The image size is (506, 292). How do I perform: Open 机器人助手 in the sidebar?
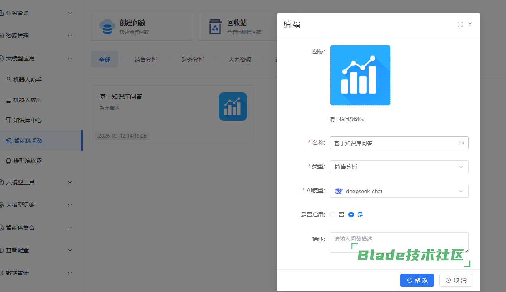[27, 80]
